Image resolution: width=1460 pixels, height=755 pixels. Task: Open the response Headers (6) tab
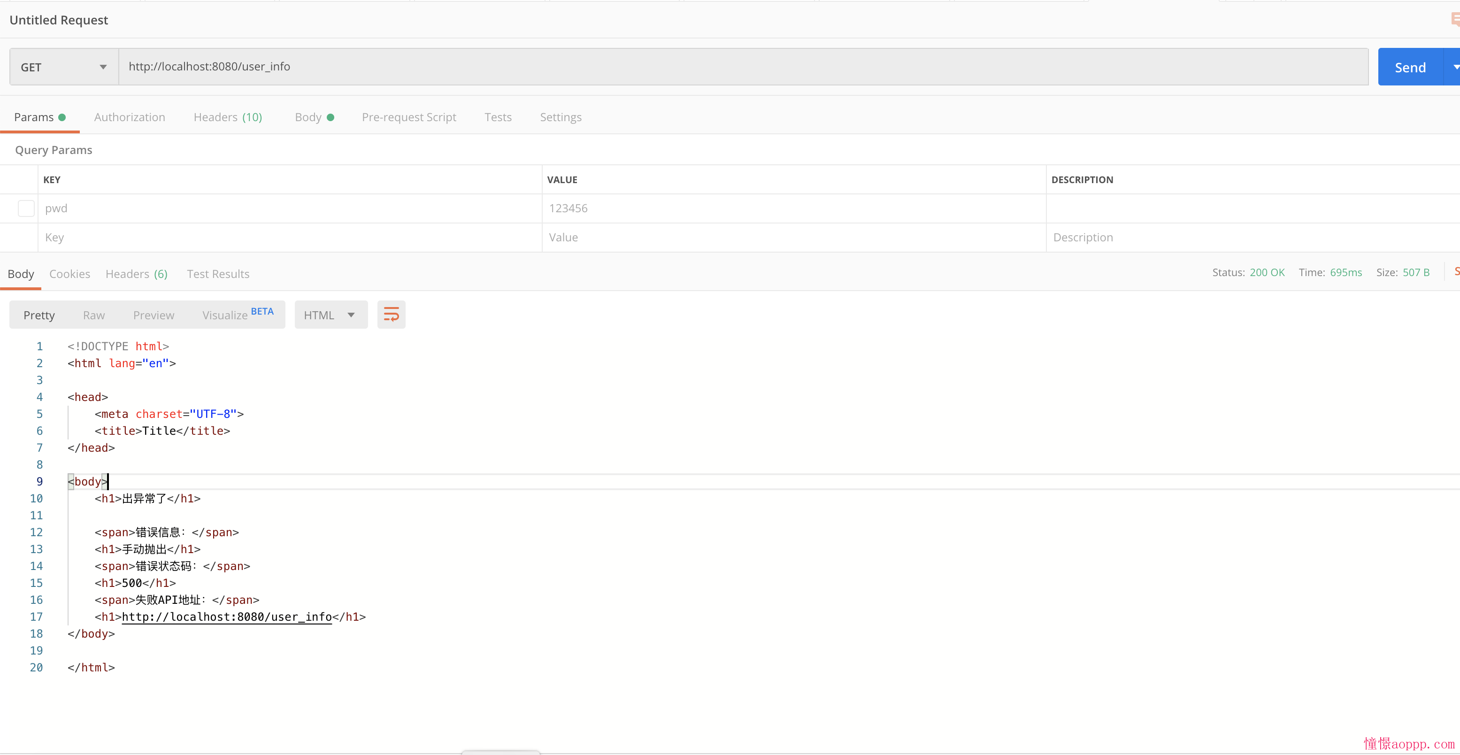(x=137, y=274)
